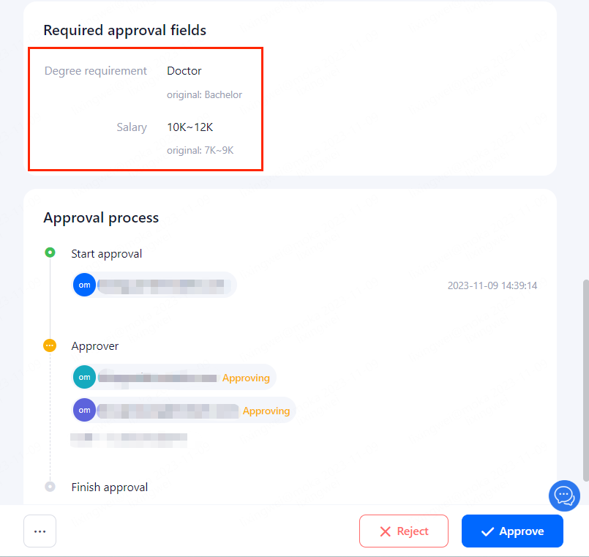Click the Finish approval step label
Screen dimensions: 589x557
point(110,487)
